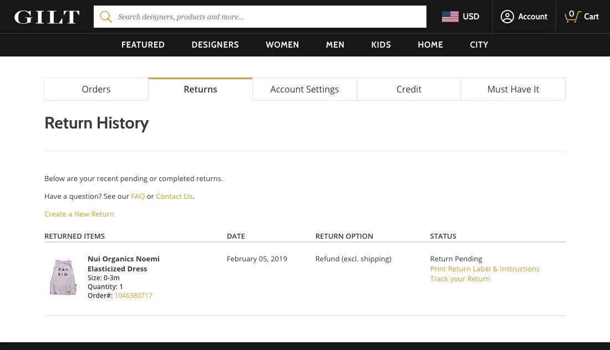
Task: Open the Nui Organics dress thumbnail
Action: pos(63,277)
